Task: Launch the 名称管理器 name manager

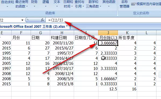Action: coord(125,4)
